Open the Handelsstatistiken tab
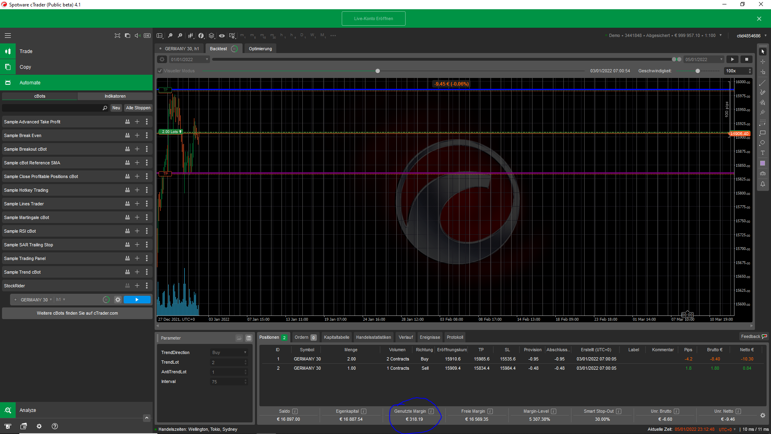The image size is (771, 434). click(x=373, y=338)
